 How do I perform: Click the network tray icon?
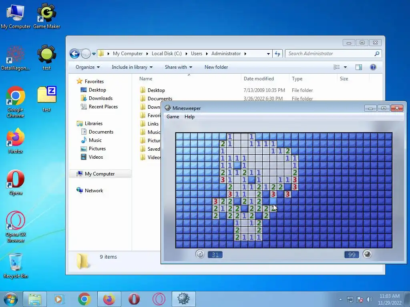click(x=350, y=299)
